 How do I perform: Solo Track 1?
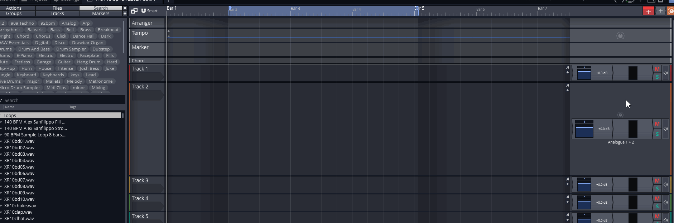[x=657, y=77]
